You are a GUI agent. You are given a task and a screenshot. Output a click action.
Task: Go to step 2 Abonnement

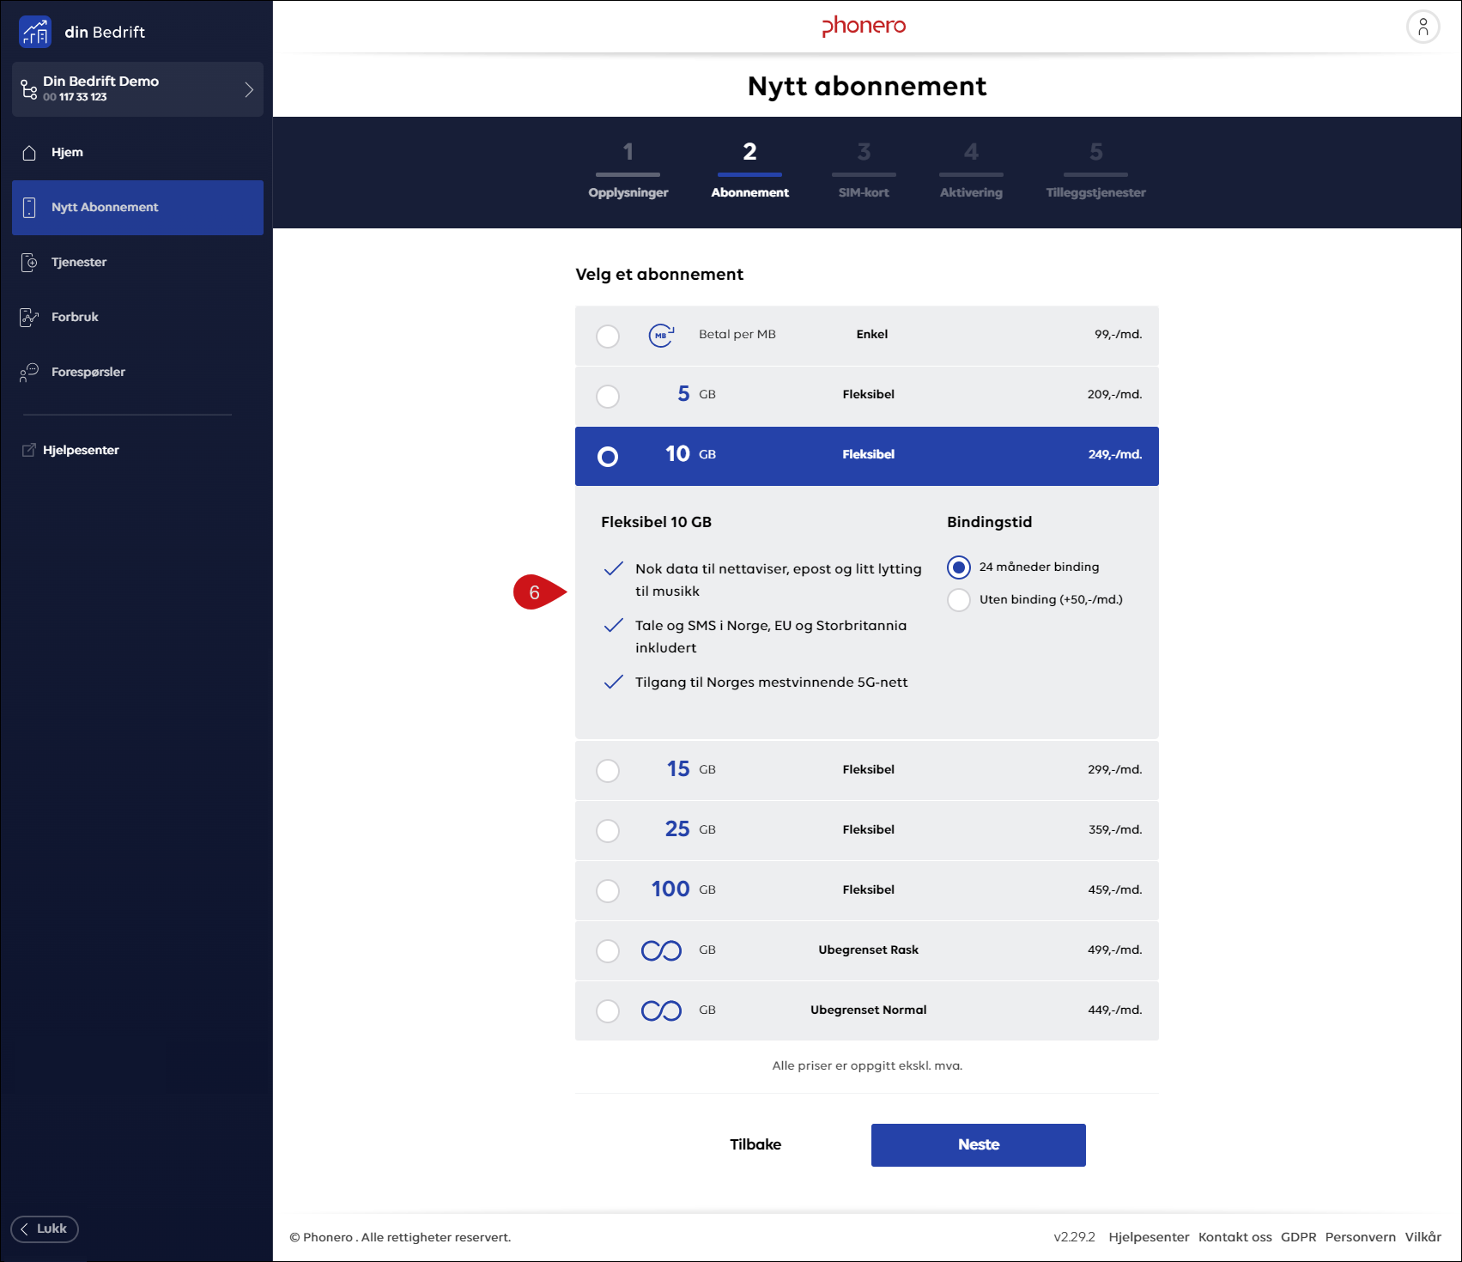coord(749,170)
